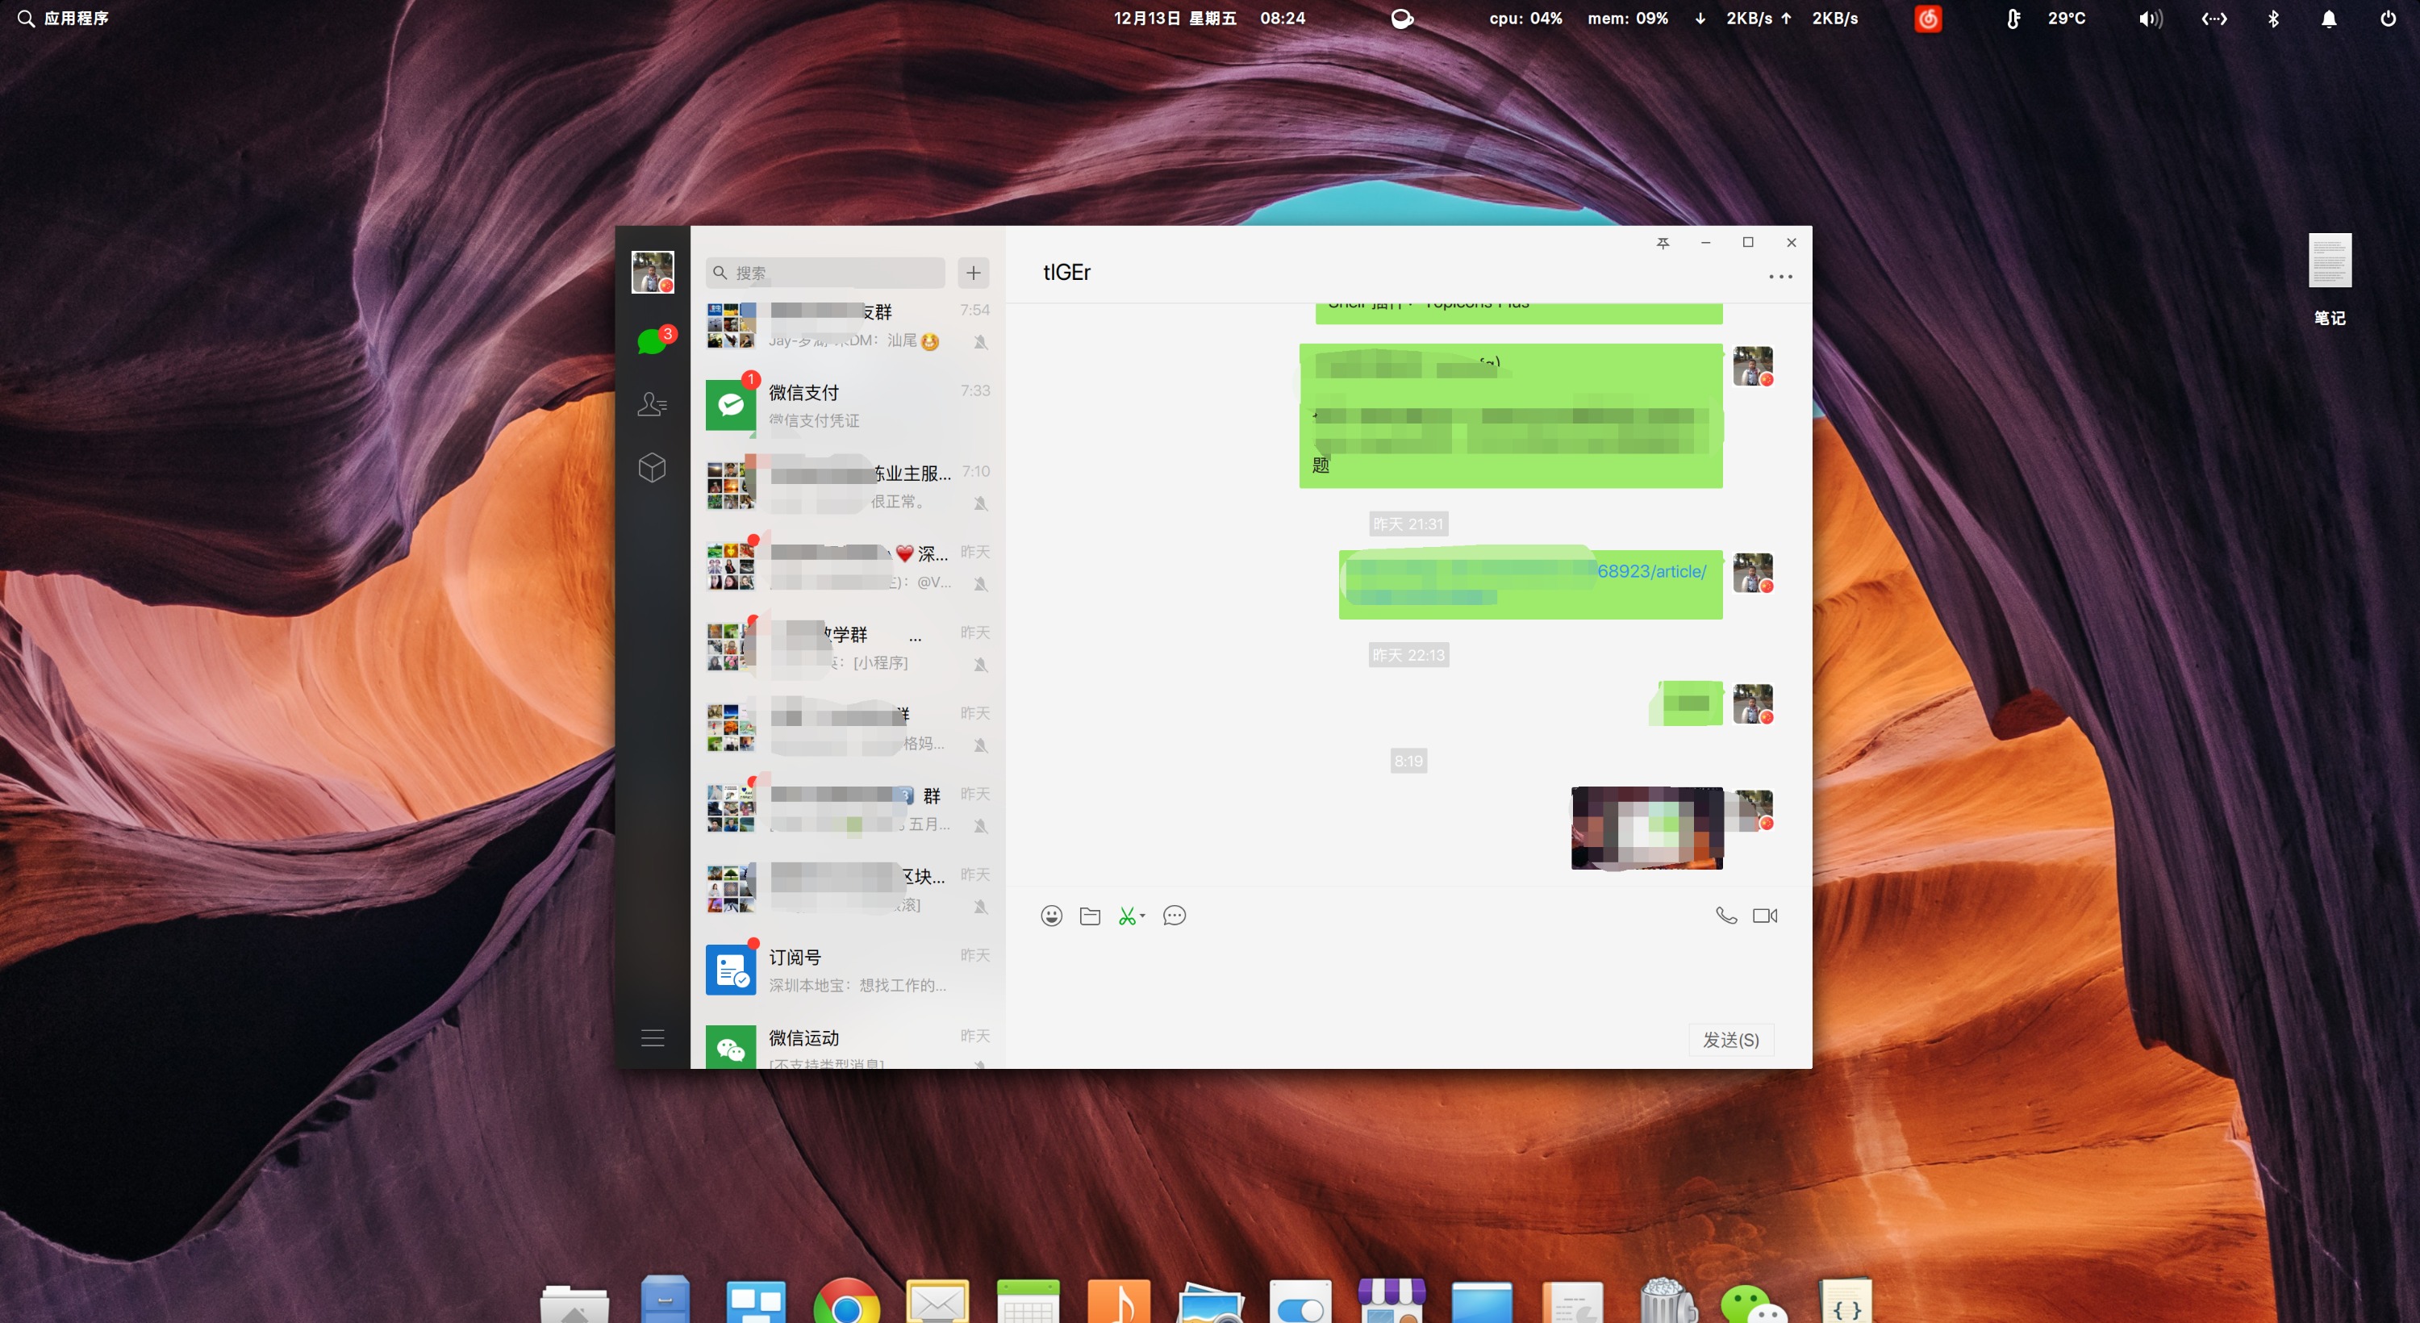The height and width of the screenshot is (1323, 2420).
Task: Start a video call with tIGEr
Action: 1764,915
